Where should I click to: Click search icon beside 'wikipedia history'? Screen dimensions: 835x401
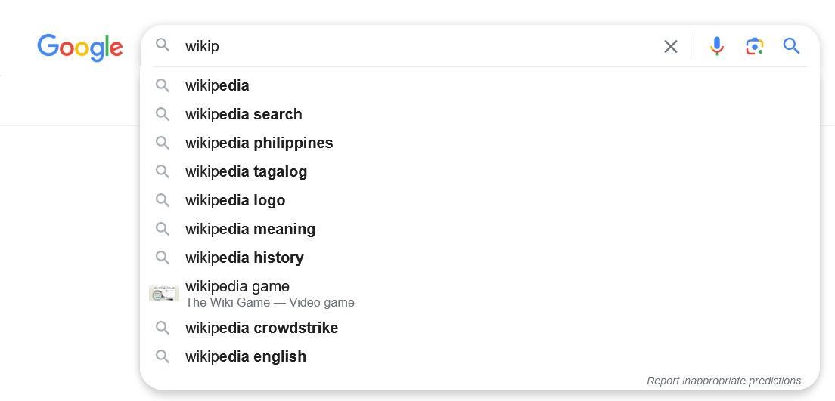(163, 258)
